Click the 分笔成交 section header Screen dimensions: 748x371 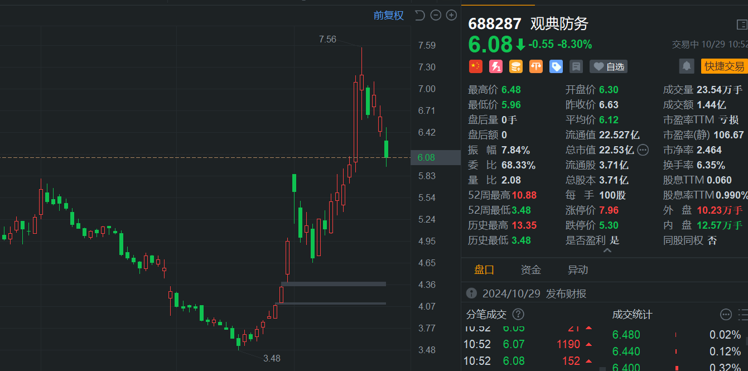click(486, 315)
